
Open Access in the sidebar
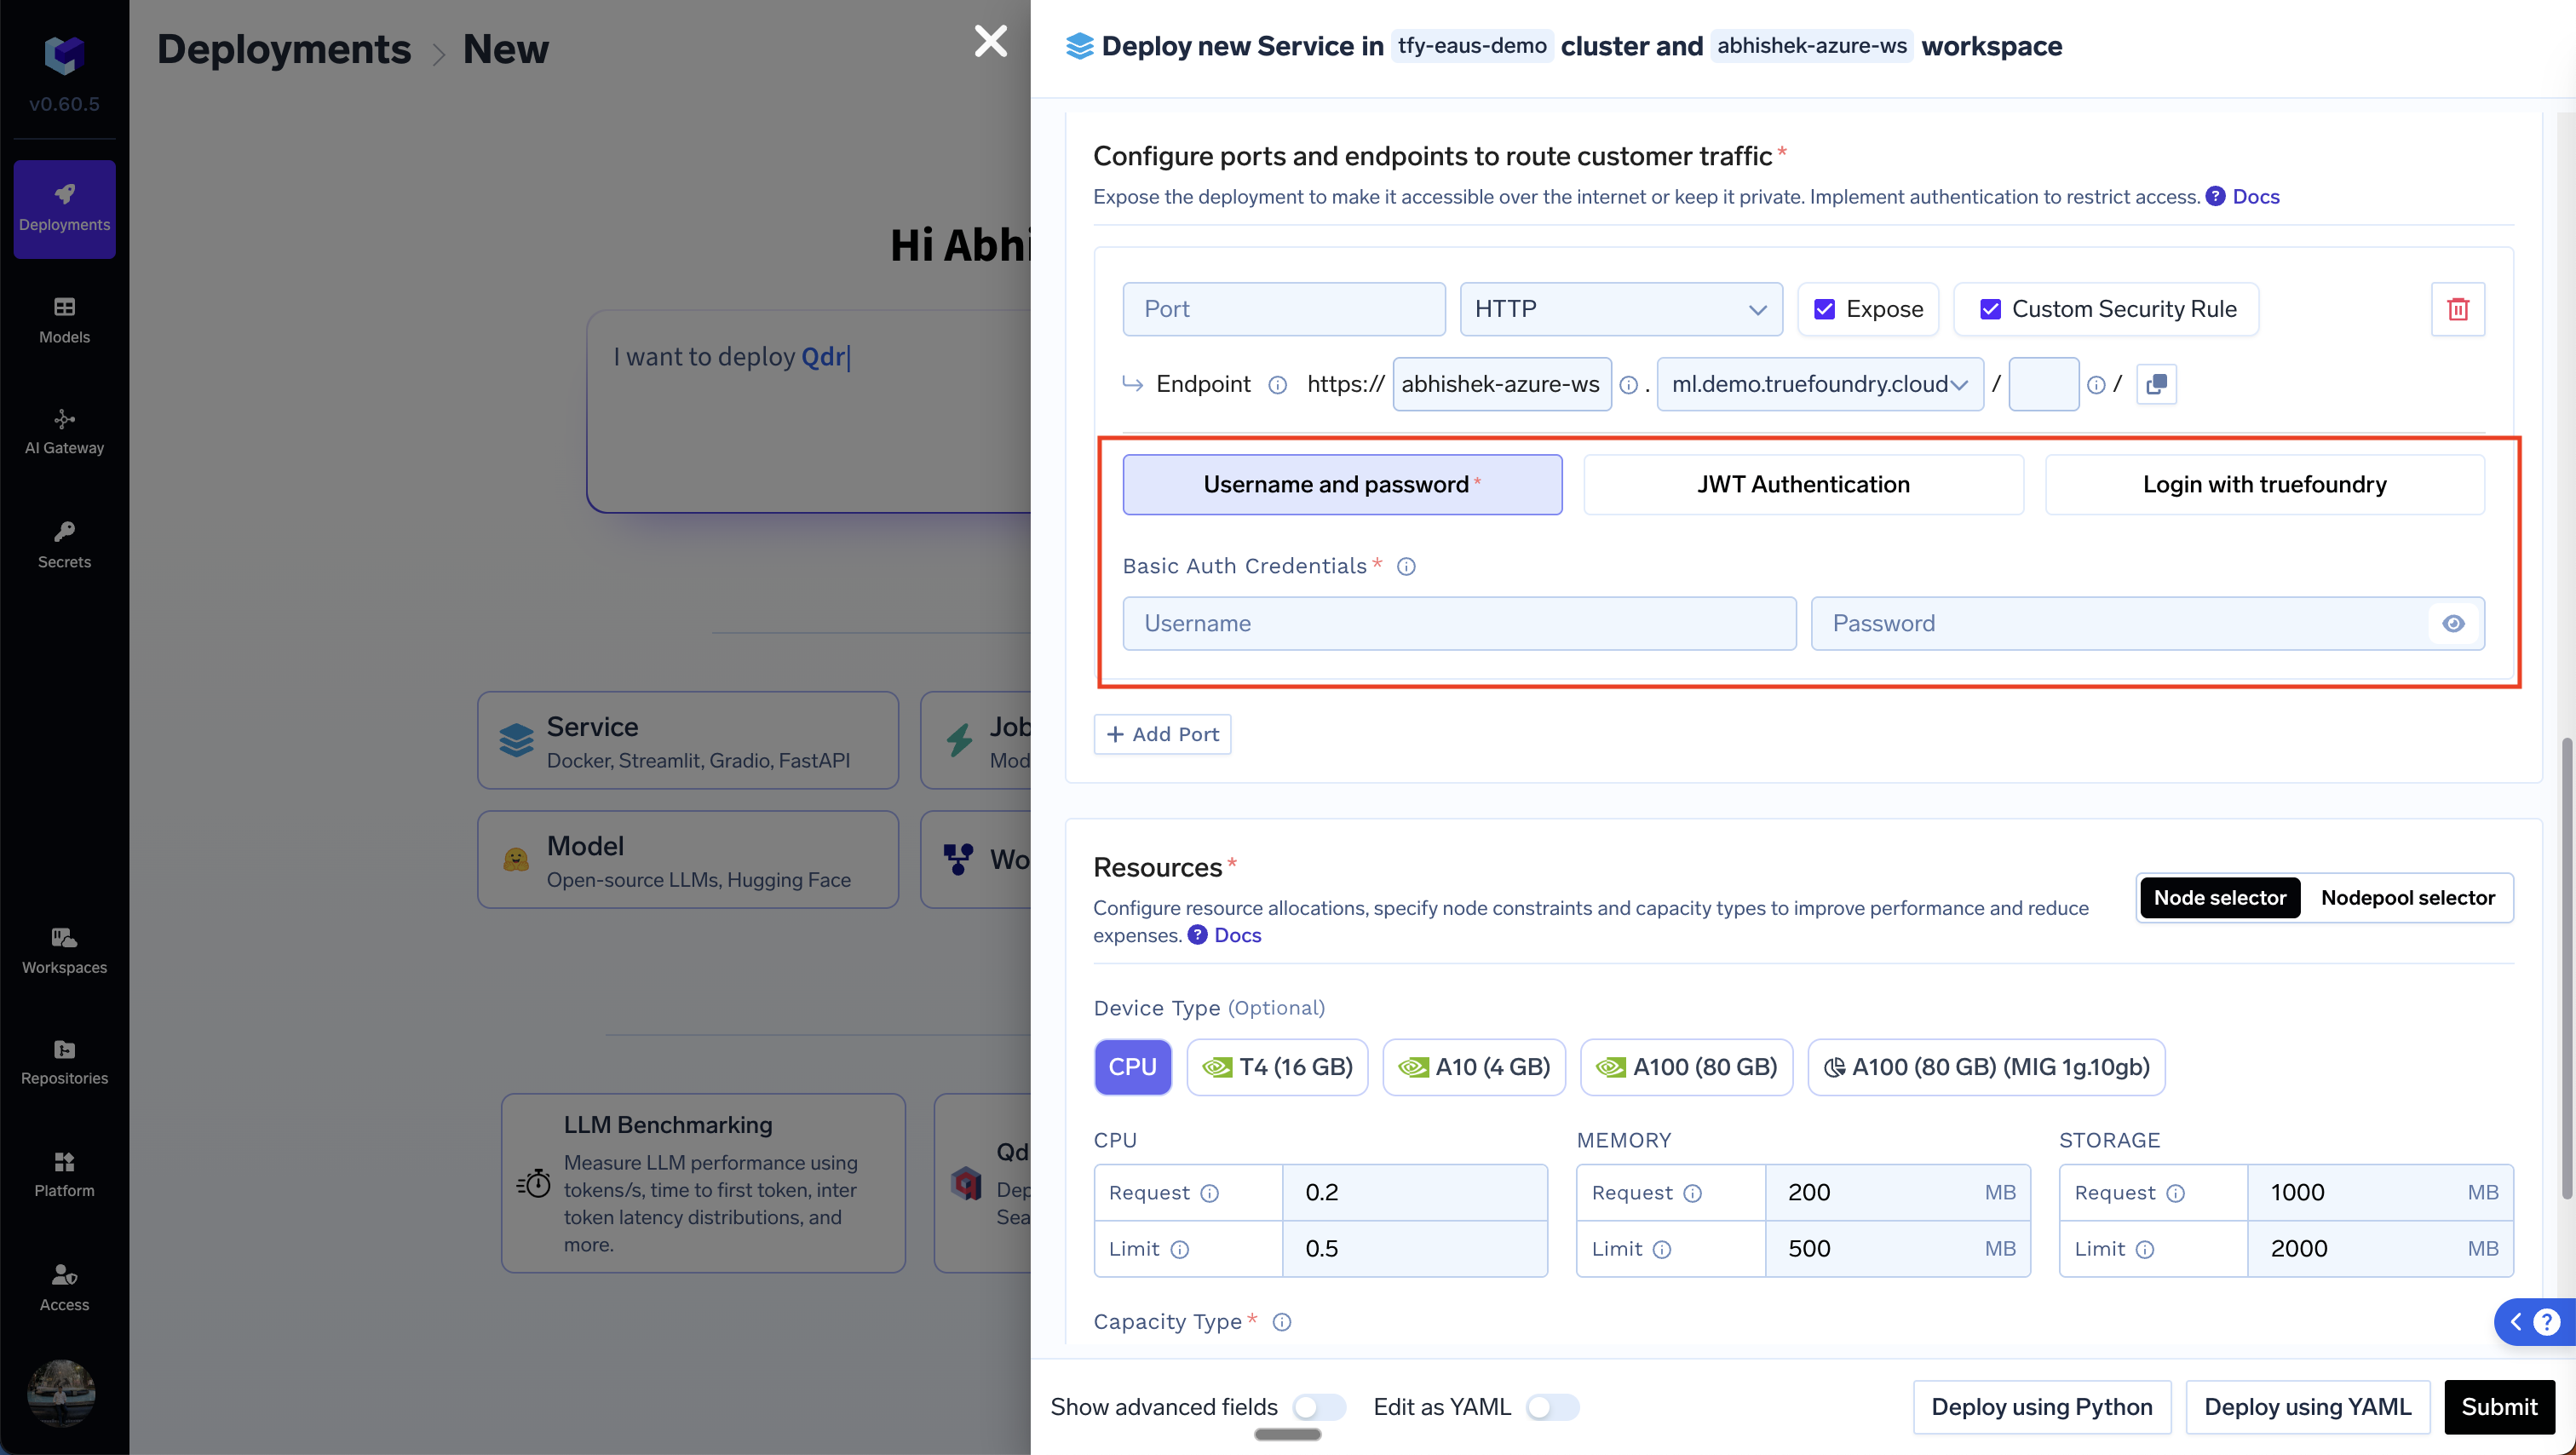[64, 1287]
